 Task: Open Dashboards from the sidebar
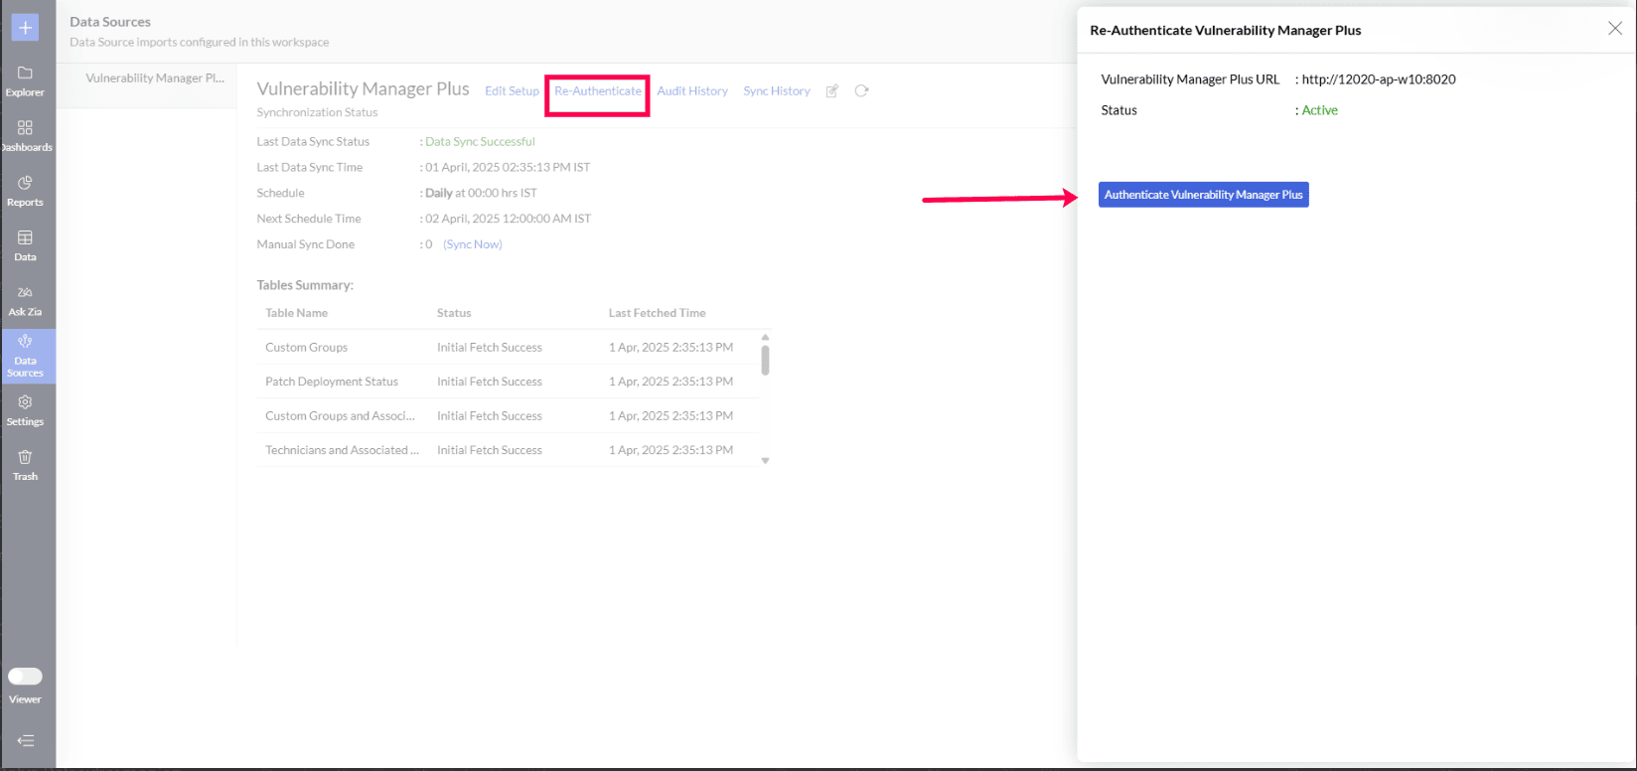[25, 136]
